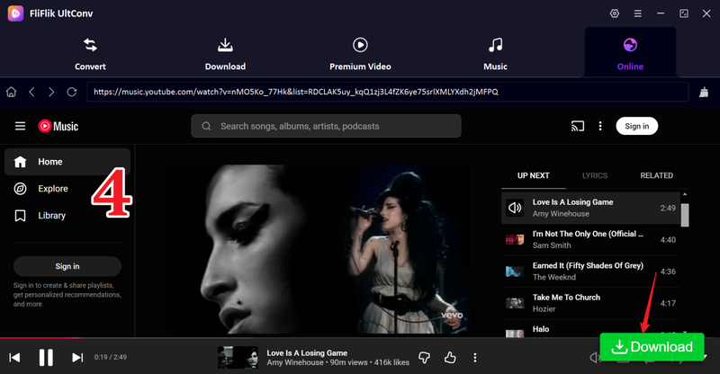Toggle the YouTube Music sidebar menu

coord(20,126)
